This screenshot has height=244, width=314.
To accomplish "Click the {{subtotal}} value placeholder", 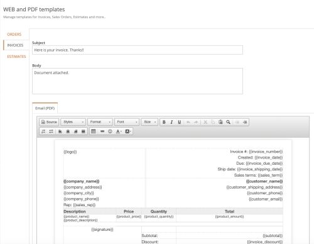I will (273, 236).
